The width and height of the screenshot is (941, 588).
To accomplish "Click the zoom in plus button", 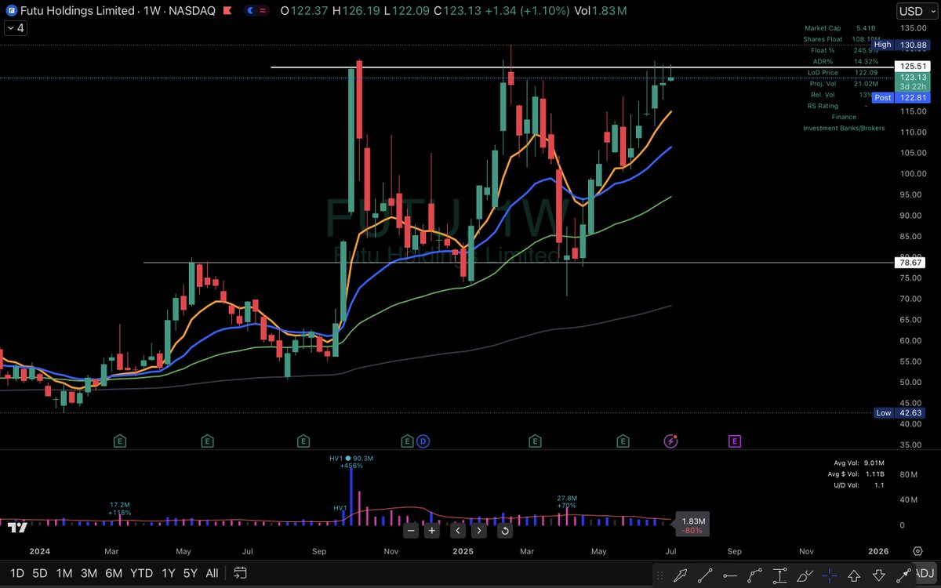I will click(431, 531).
